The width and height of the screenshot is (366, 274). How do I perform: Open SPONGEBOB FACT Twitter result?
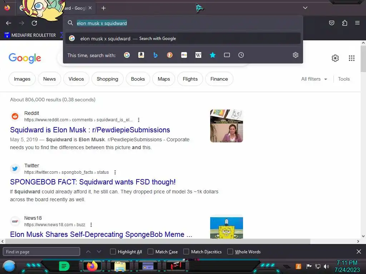point(93,182)
